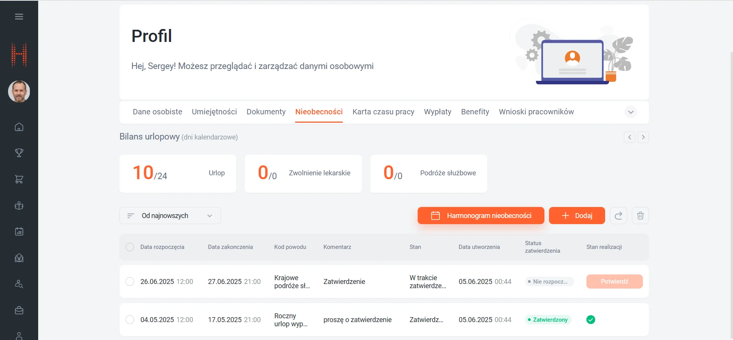Screen dimensions: 733x340
Task: Open the trophy achievements icon
Action: point(19,153)
